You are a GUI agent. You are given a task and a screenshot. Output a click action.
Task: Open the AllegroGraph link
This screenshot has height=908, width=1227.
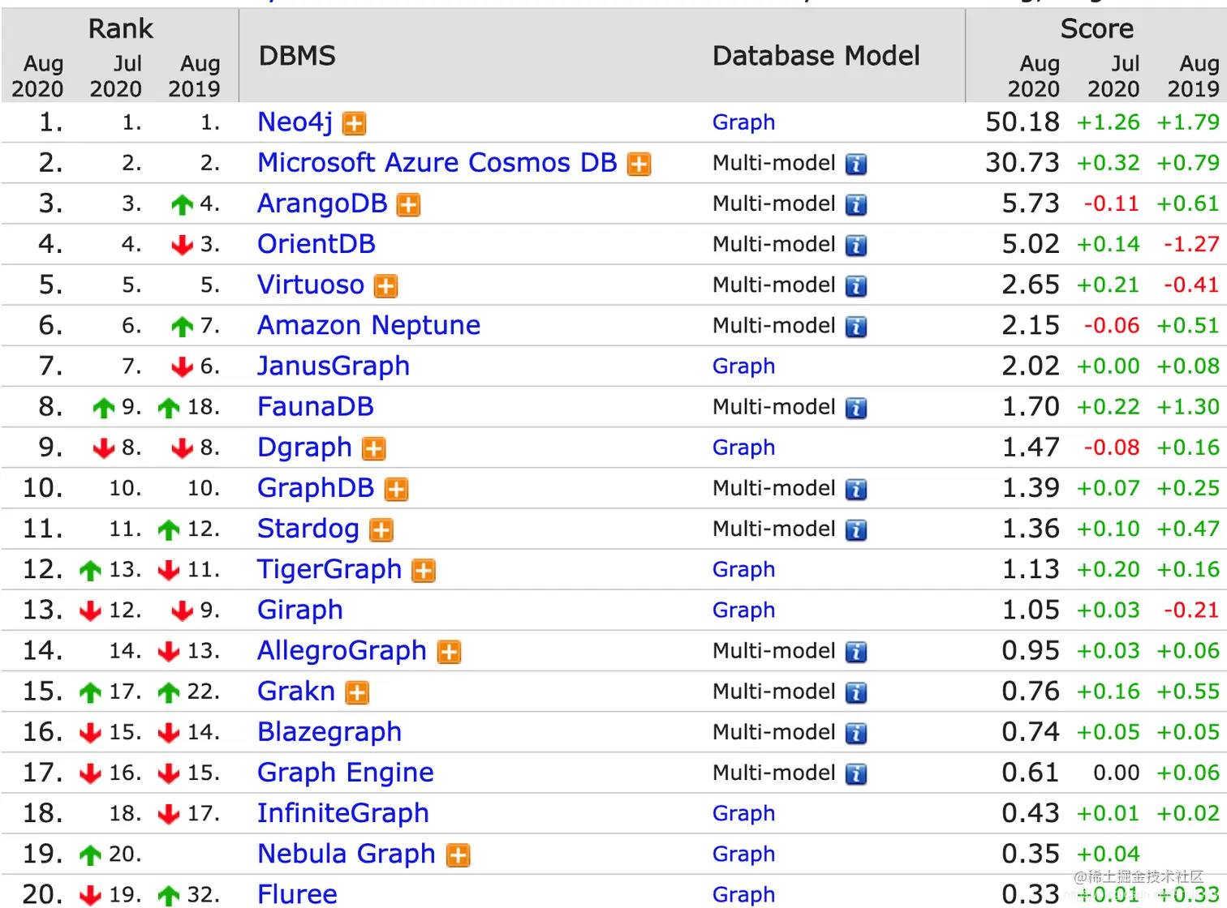[342, 651]
